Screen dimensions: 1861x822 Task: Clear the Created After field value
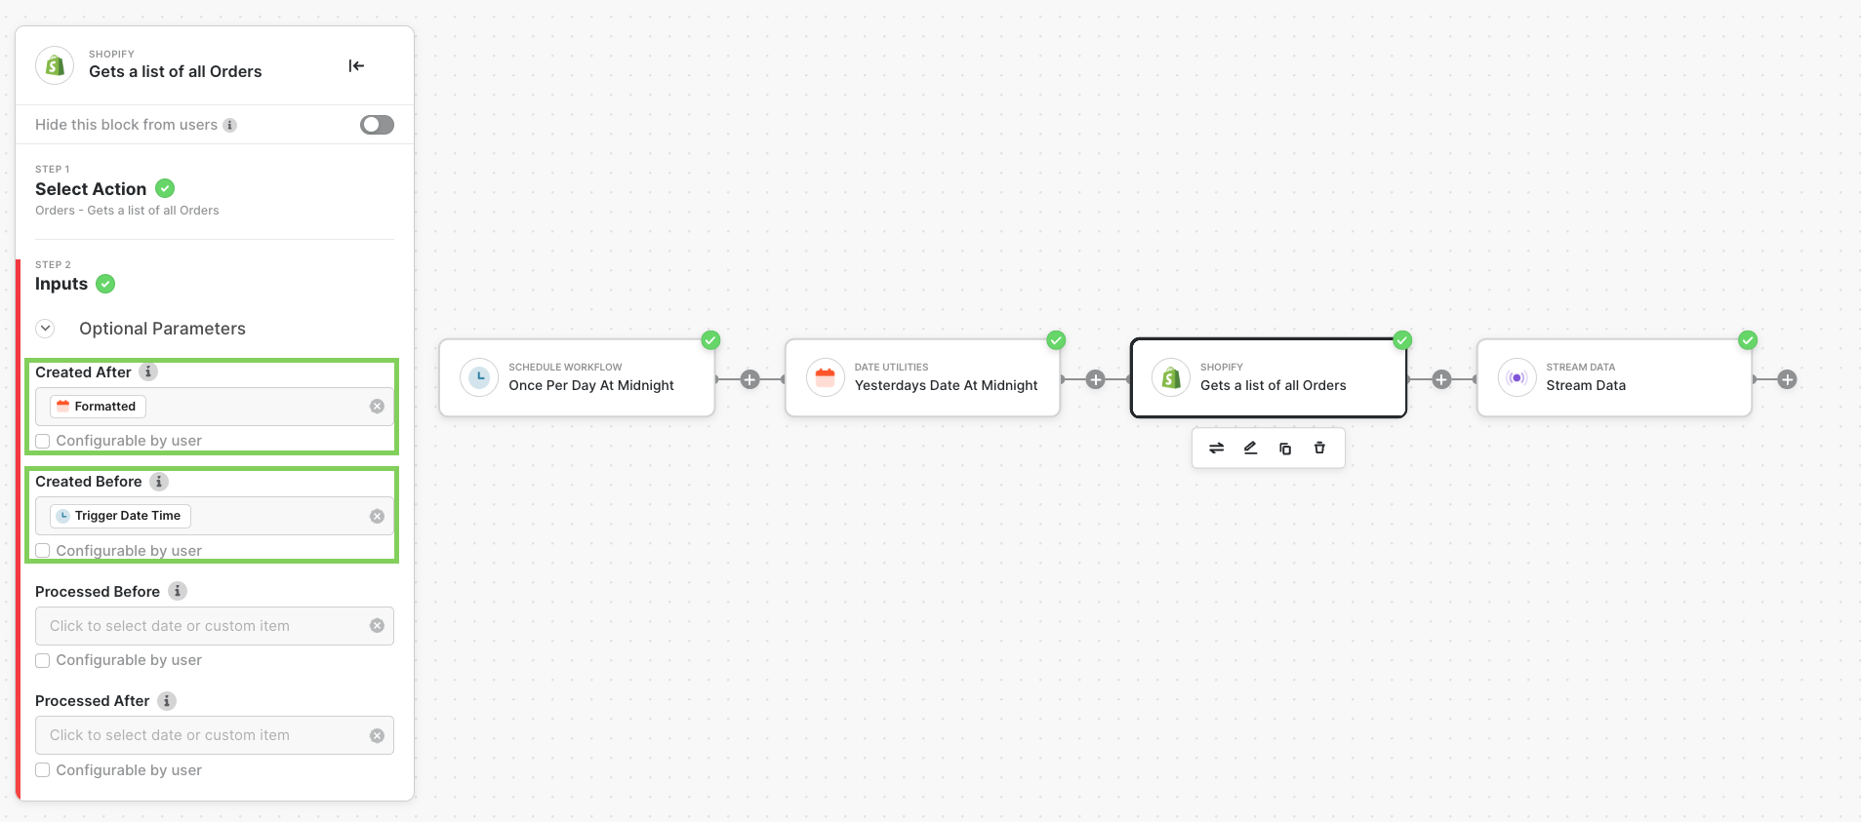[x=377, y=407]
